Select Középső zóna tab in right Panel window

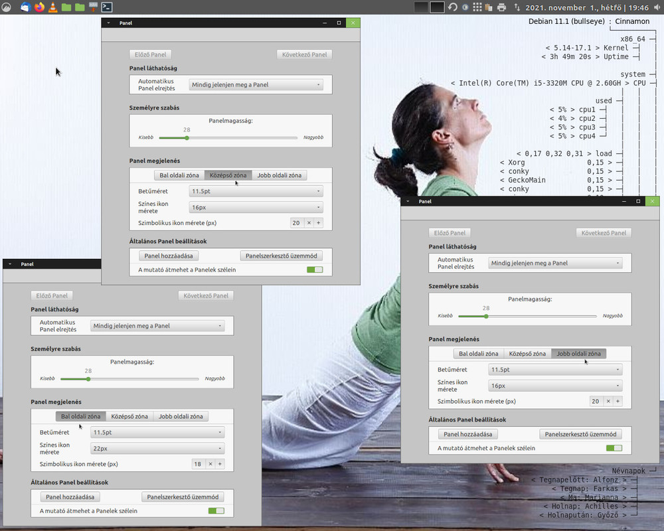[527, 354]
